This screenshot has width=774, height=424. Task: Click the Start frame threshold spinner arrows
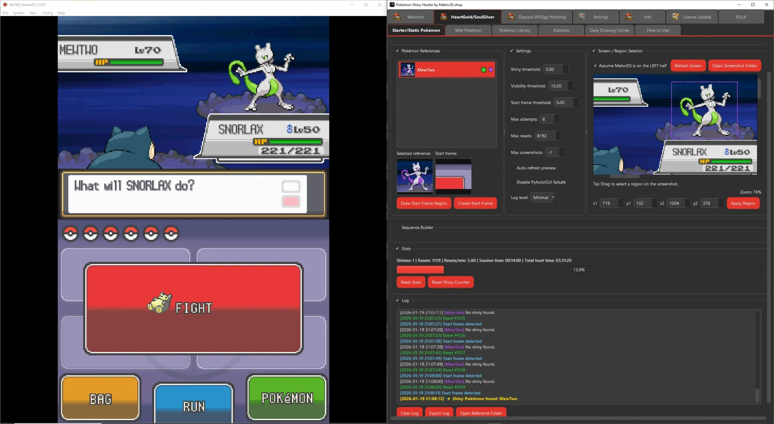click(576, 102)
